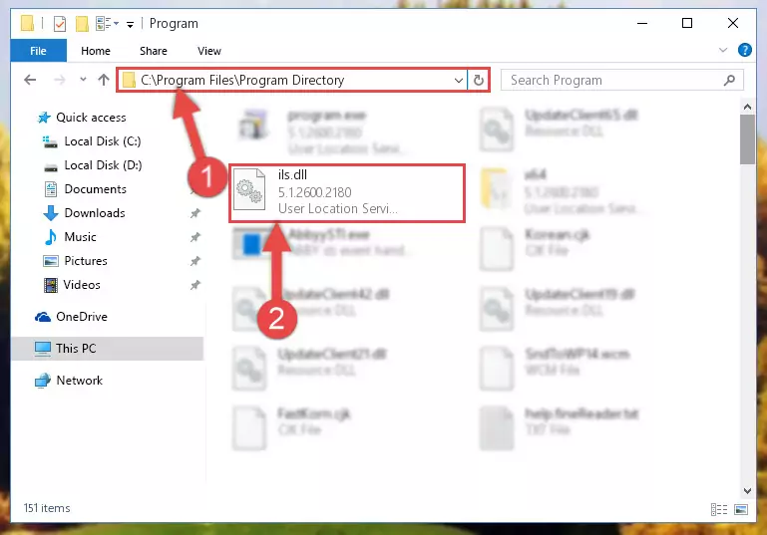Viewport: 767px width, 535px height.
Task: Click the folder icon in address bar
Action: [129, 80]
